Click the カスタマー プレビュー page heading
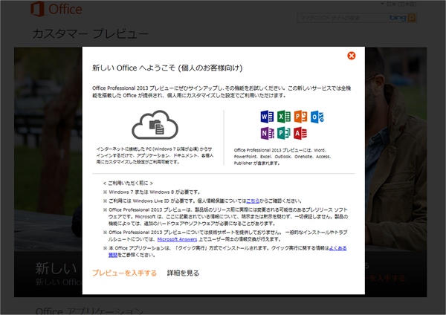446x315 pixels. tap(91, 34)
